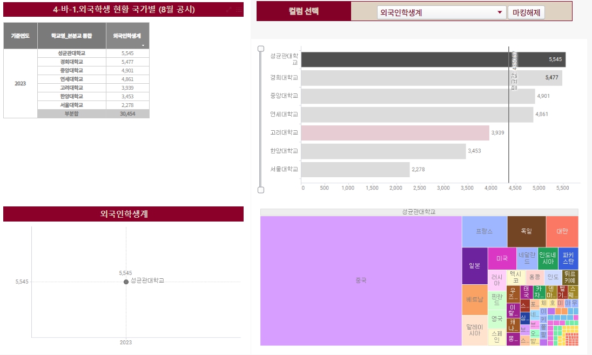Click the 성균관대학교 treemap header

pyautogui.click(x=419, y=212)
